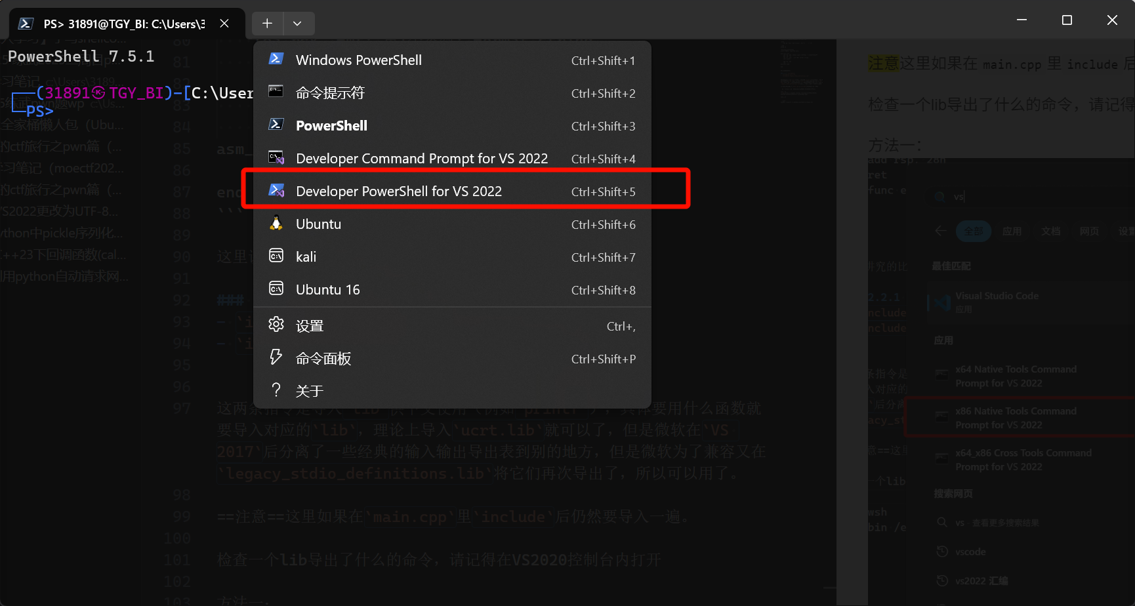
Task: Click the 全部 filter pill in background search
Action: [973, 231]
